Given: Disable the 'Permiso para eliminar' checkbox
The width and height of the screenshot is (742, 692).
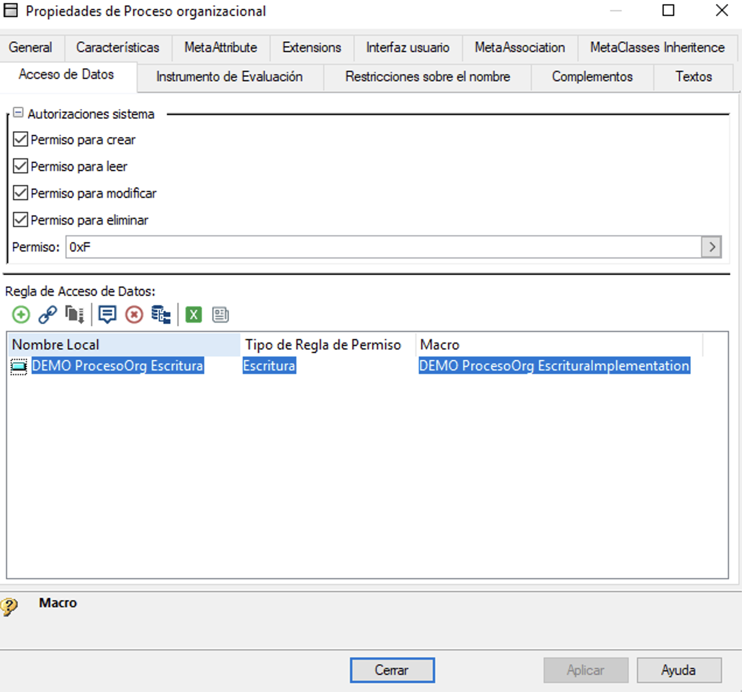Looking at the screenshot, I should 20,220.
